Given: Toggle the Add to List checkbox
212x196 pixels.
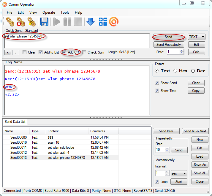Looking at the screenshot, I should click(40, 52).
